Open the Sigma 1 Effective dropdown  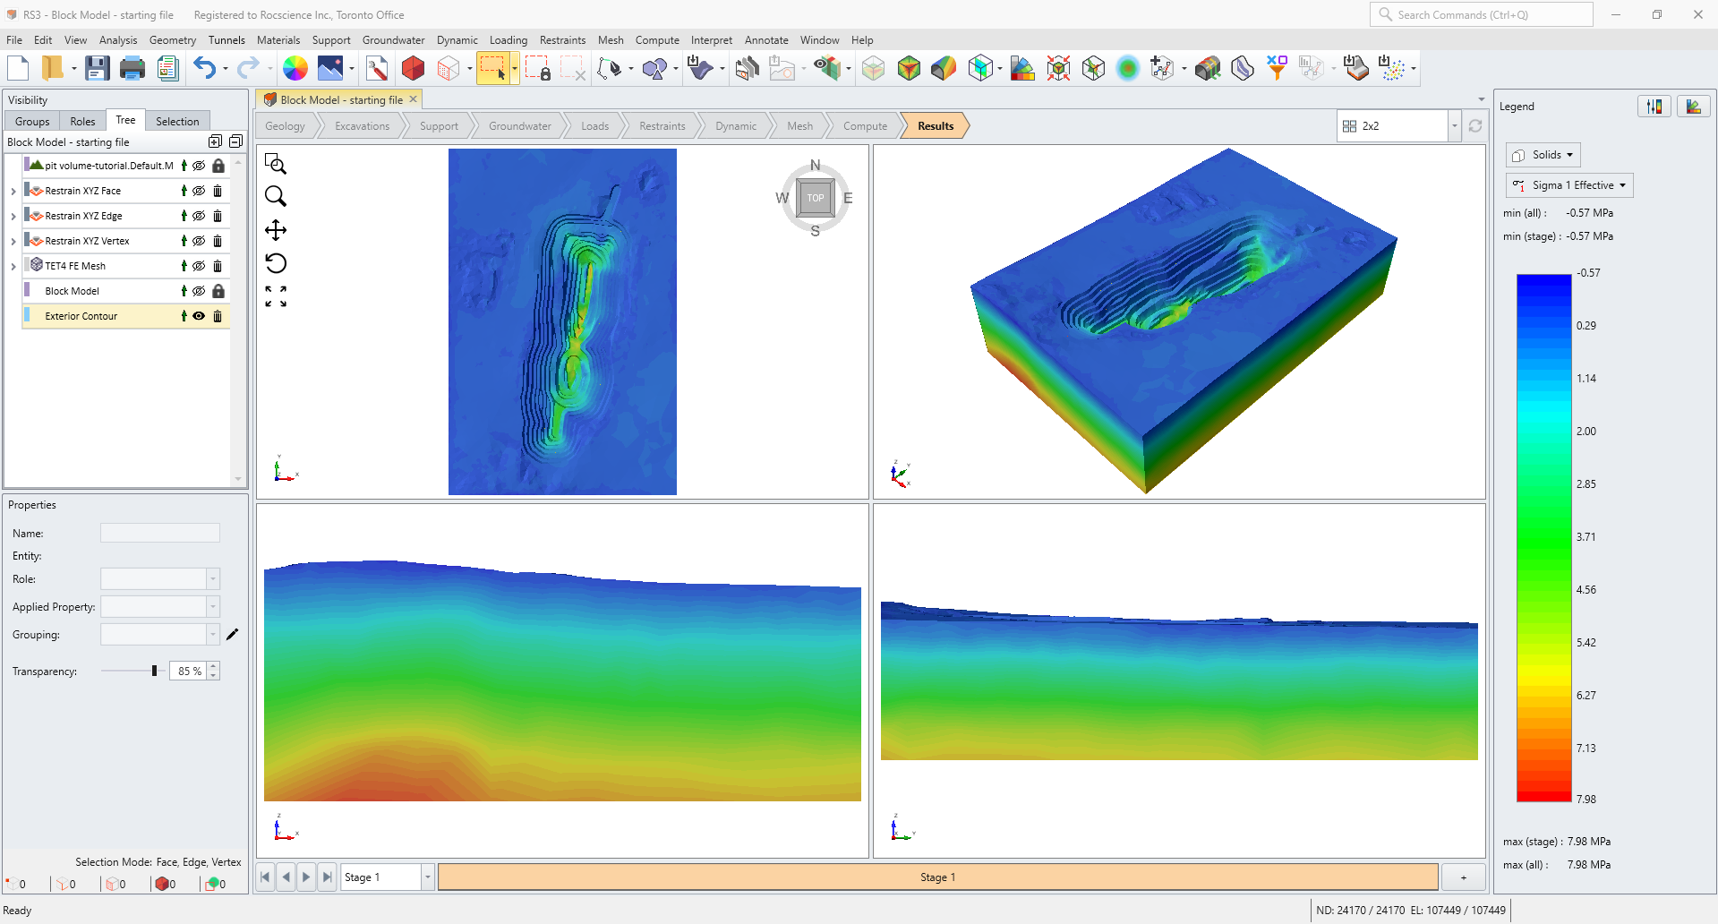tap(1569, 185)
